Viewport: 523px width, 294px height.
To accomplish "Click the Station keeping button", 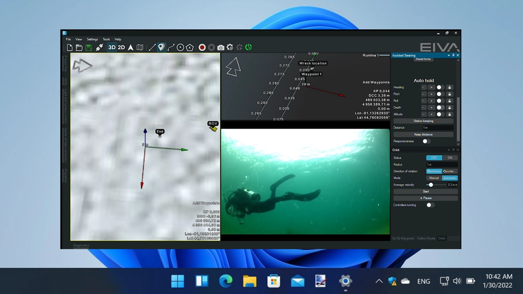I will coord(423,121).
